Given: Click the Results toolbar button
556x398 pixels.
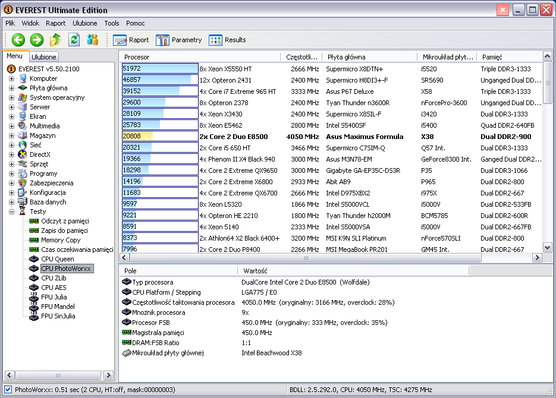Looking at the screenshot, I should pos(227,40).
